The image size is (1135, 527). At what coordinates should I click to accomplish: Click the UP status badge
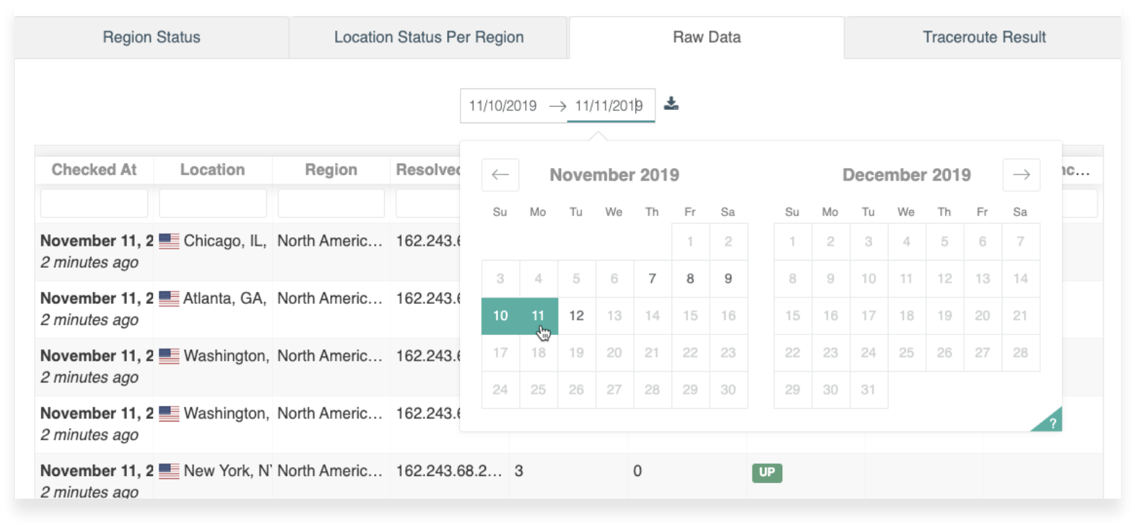pyautogui.click(x=767, y=472)
